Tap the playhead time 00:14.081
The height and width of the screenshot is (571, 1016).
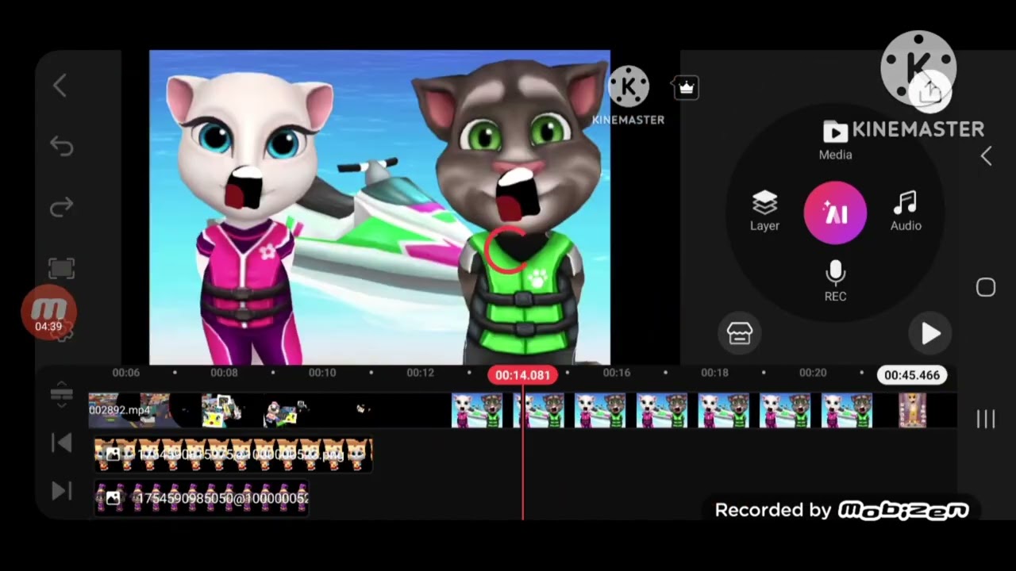tap(522, 375)
